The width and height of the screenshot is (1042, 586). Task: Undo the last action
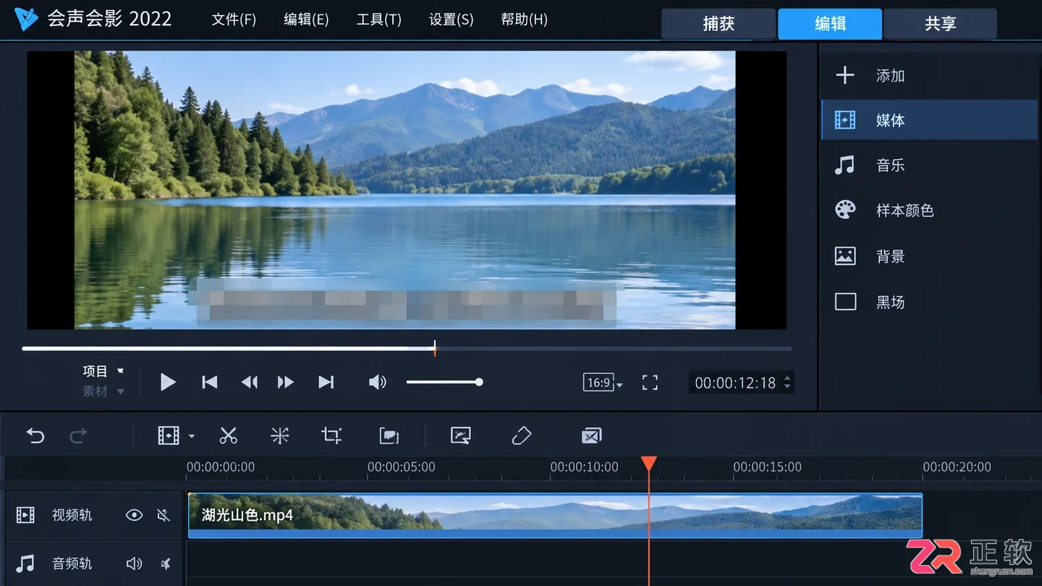click(35, 436)
